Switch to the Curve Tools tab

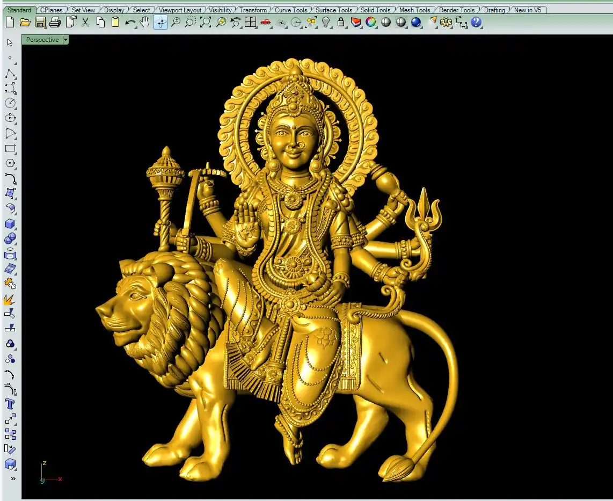[x=291, y=10]
